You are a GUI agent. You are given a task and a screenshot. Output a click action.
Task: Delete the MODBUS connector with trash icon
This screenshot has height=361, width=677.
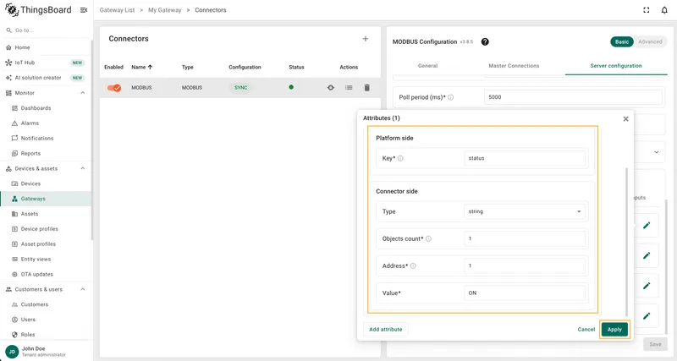coord(366,88)
